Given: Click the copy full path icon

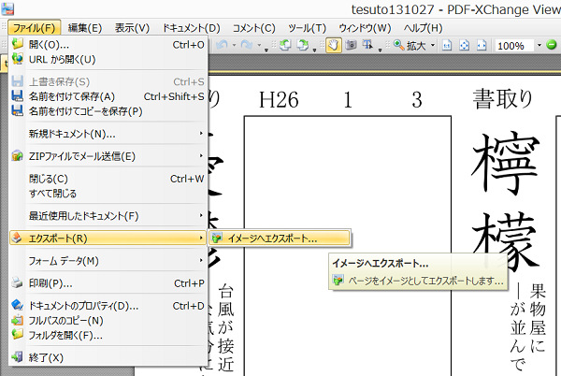Looking at the screenshot, I should [x=17, y=320].
